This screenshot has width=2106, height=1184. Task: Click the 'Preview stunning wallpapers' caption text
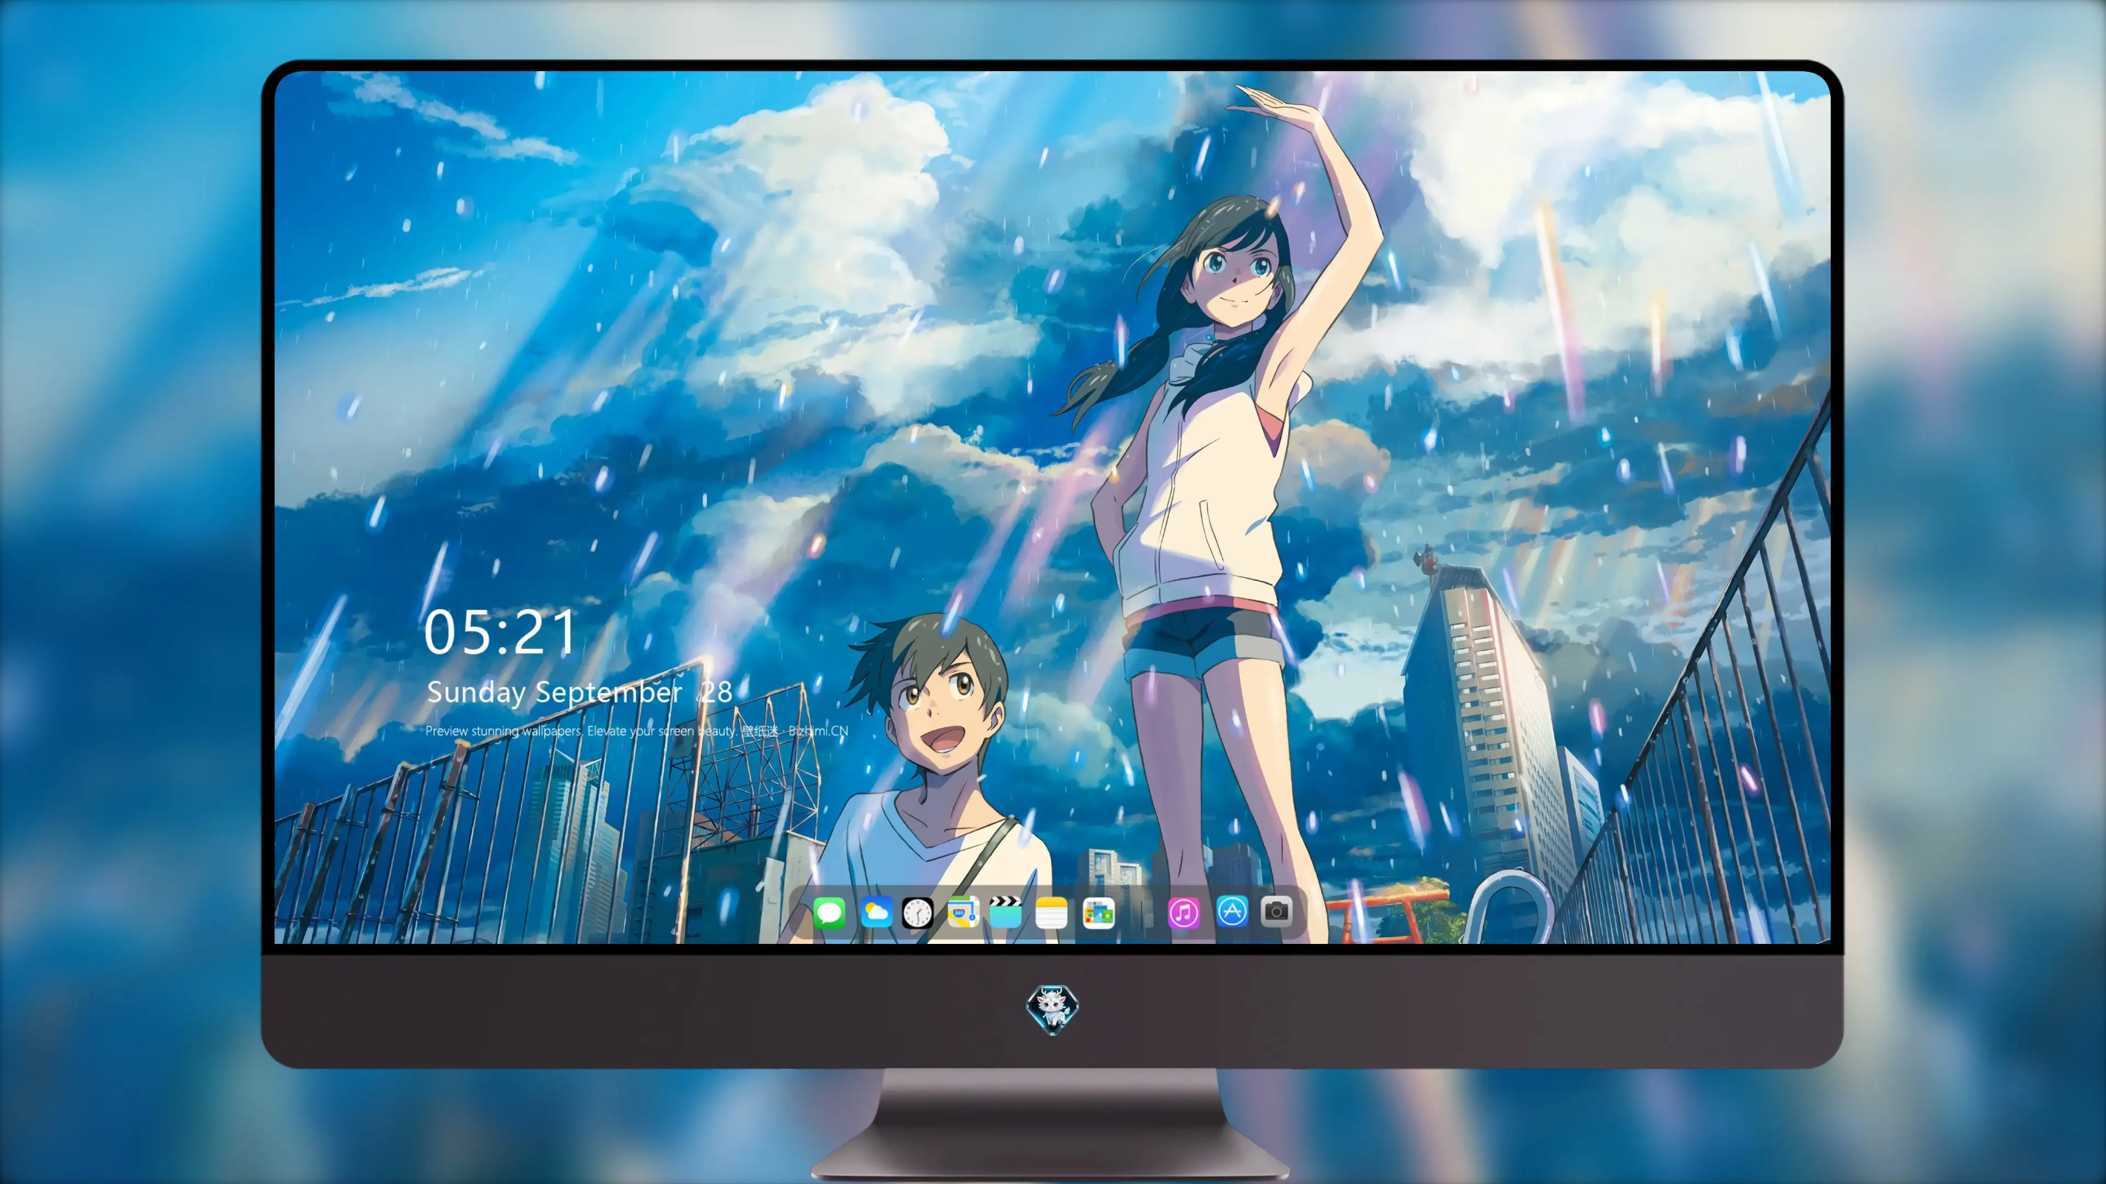[x=636, y=731]
